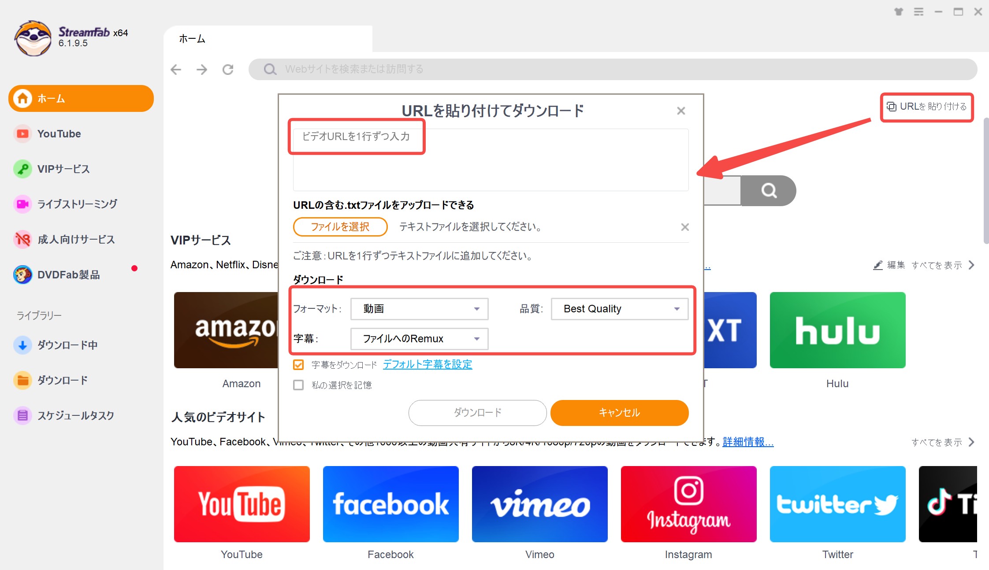This screenshot has height=570, width=989.
Task: Click the ダウンロード中 download arrow icon
Action: click(x=22, y=345)
